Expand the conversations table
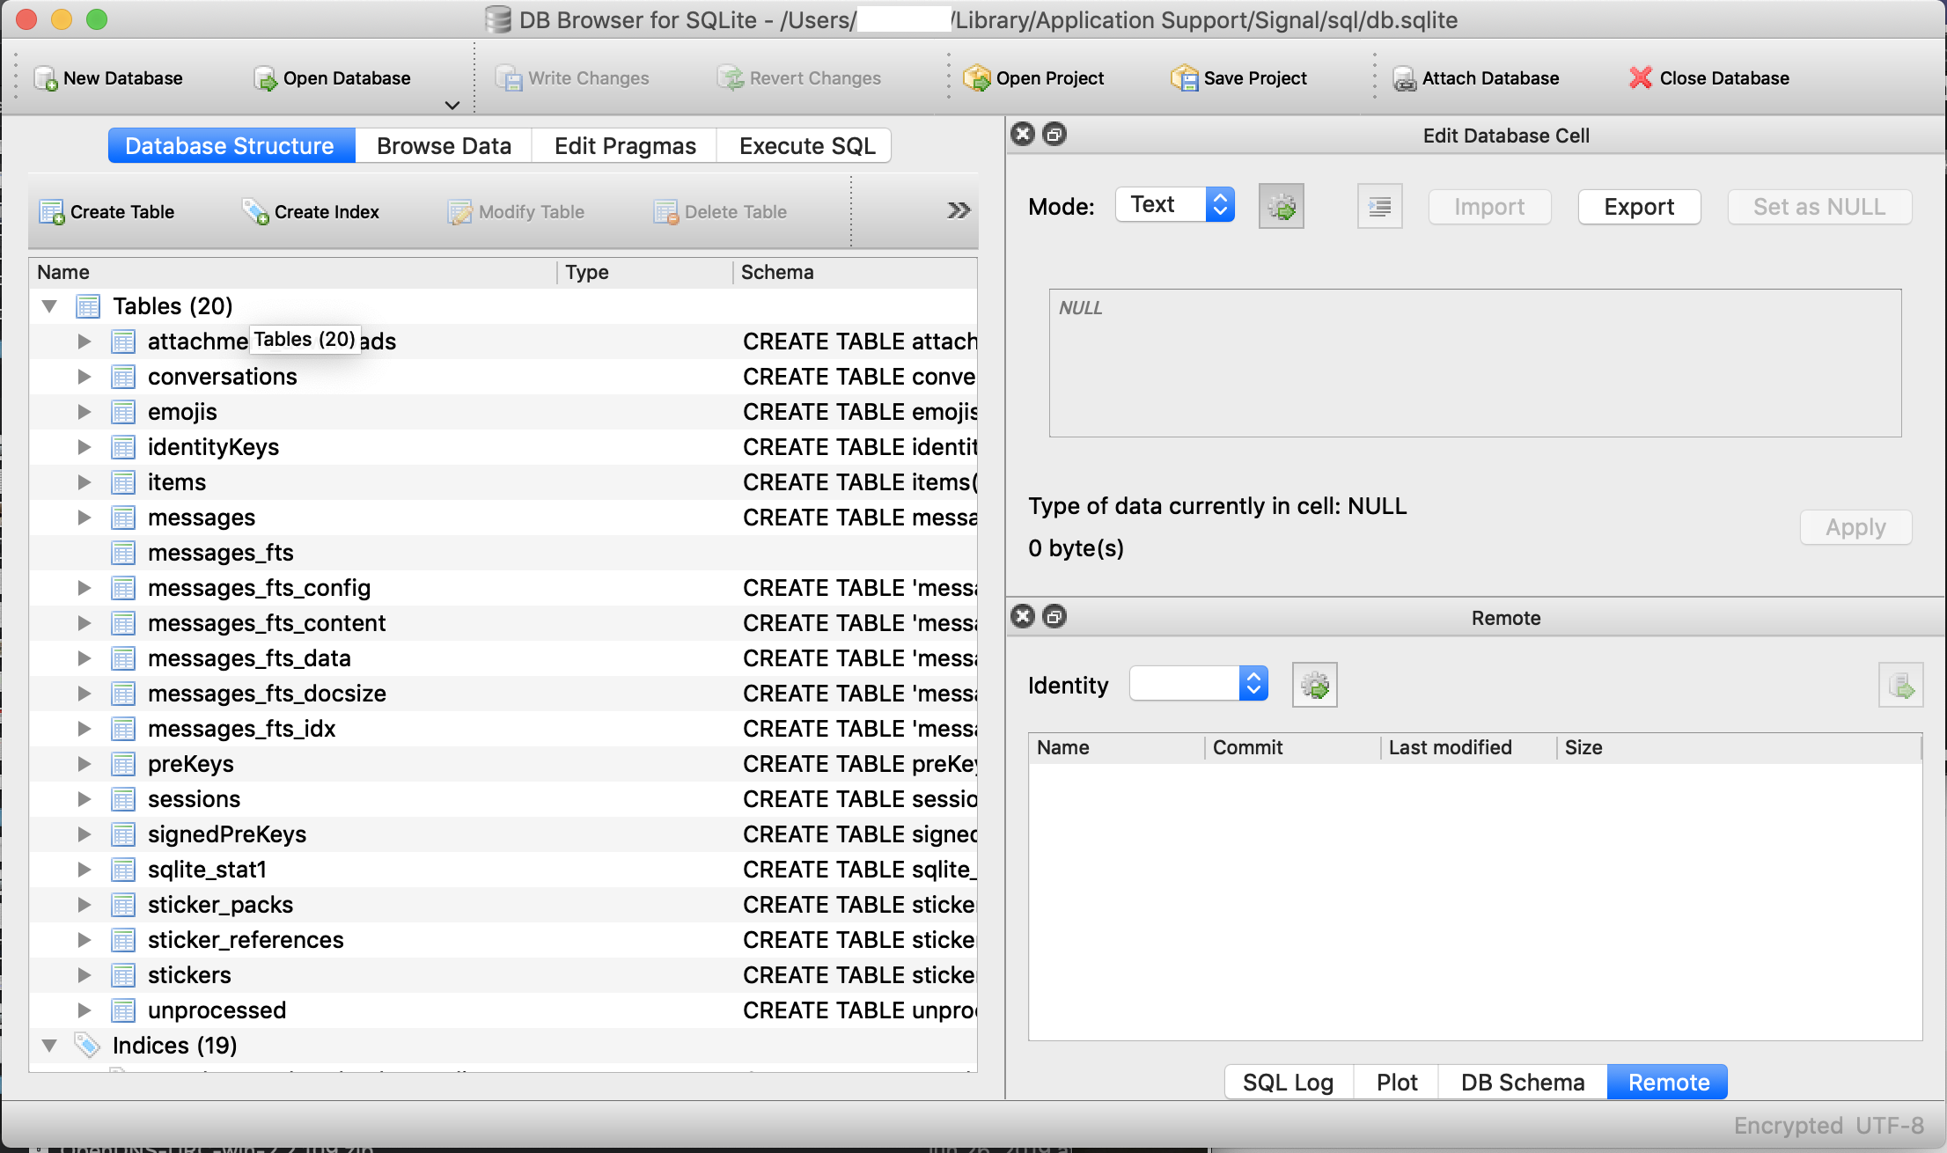1947x1153 pixels. click(x=84, y=377)
